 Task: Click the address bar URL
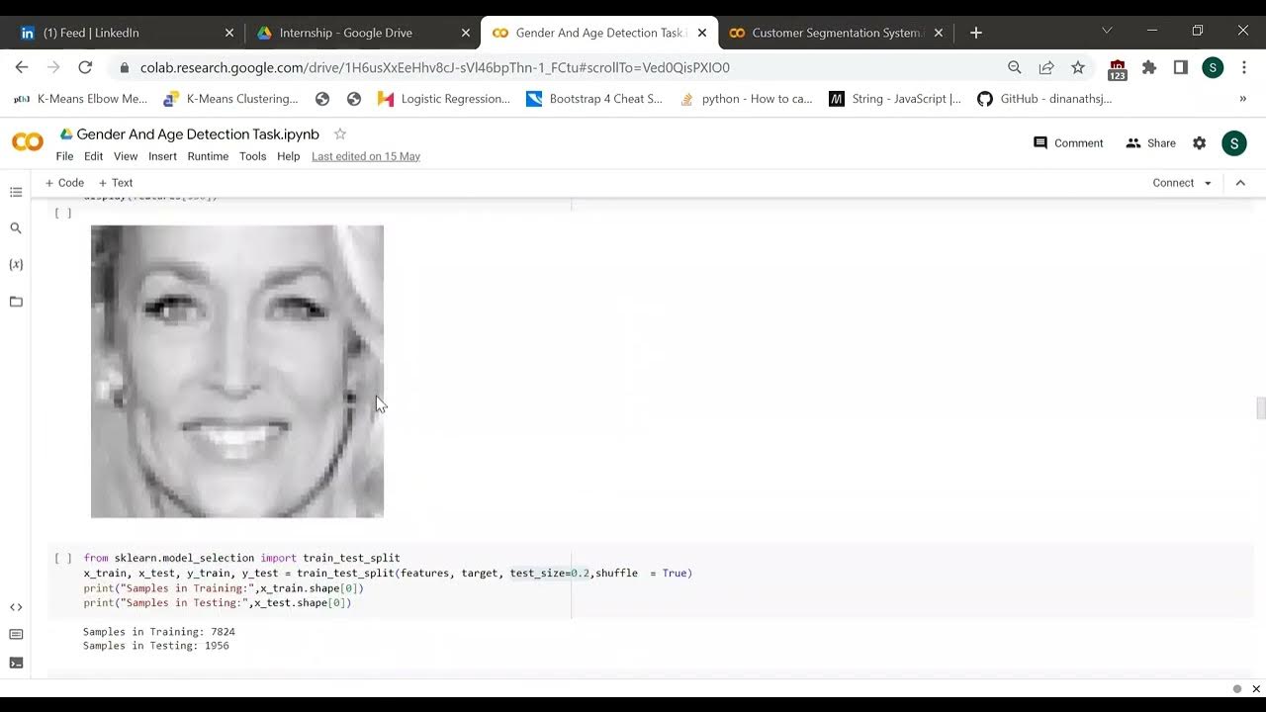(434, 68)
